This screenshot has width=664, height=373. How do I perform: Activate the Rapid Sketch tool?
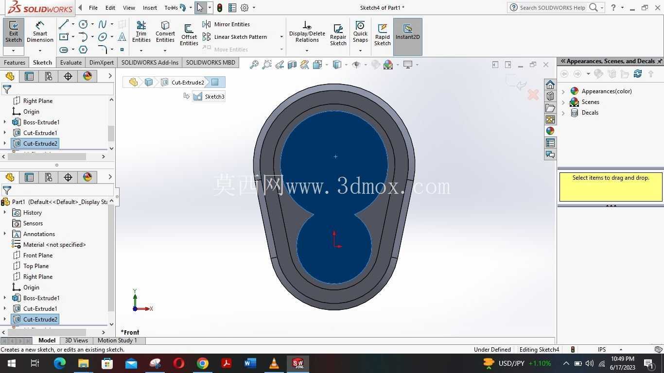click(x=383, y=34)
